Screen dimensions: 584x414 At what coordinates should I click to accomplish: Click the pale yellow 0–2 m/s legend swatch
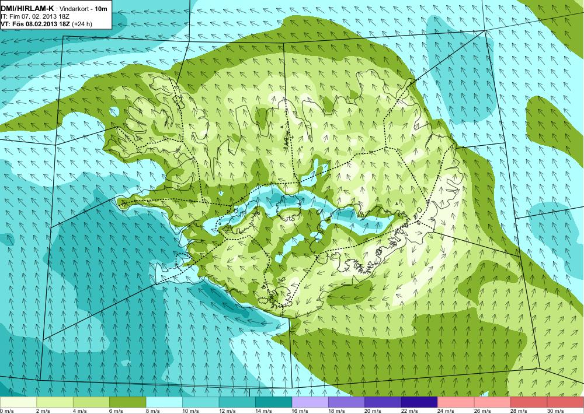click(18, 402)
